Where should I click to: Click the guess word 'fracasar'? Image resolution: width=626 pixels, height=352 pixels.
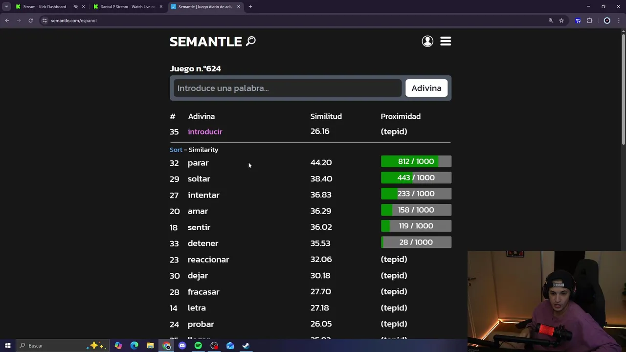click(203, 292)
